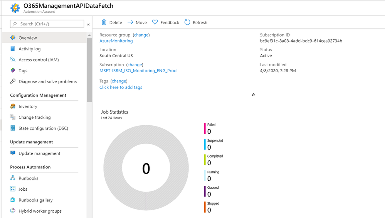
Task: Click the State configuration (DSC) icon
Action: click(13, 128)
